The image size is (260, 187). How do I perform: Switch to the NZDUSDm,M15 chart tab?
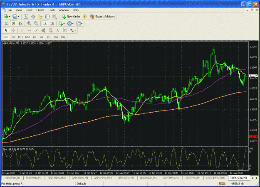57,178
